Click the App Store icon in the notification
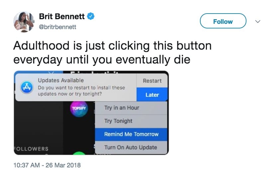Viewport: 275px width, 174px height. [x=27, y=87]
